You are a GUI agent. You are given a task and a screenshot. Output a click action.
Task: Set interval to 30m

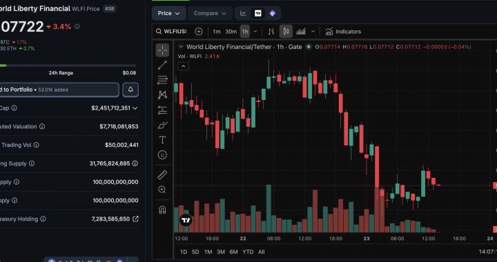coord(231,31)
